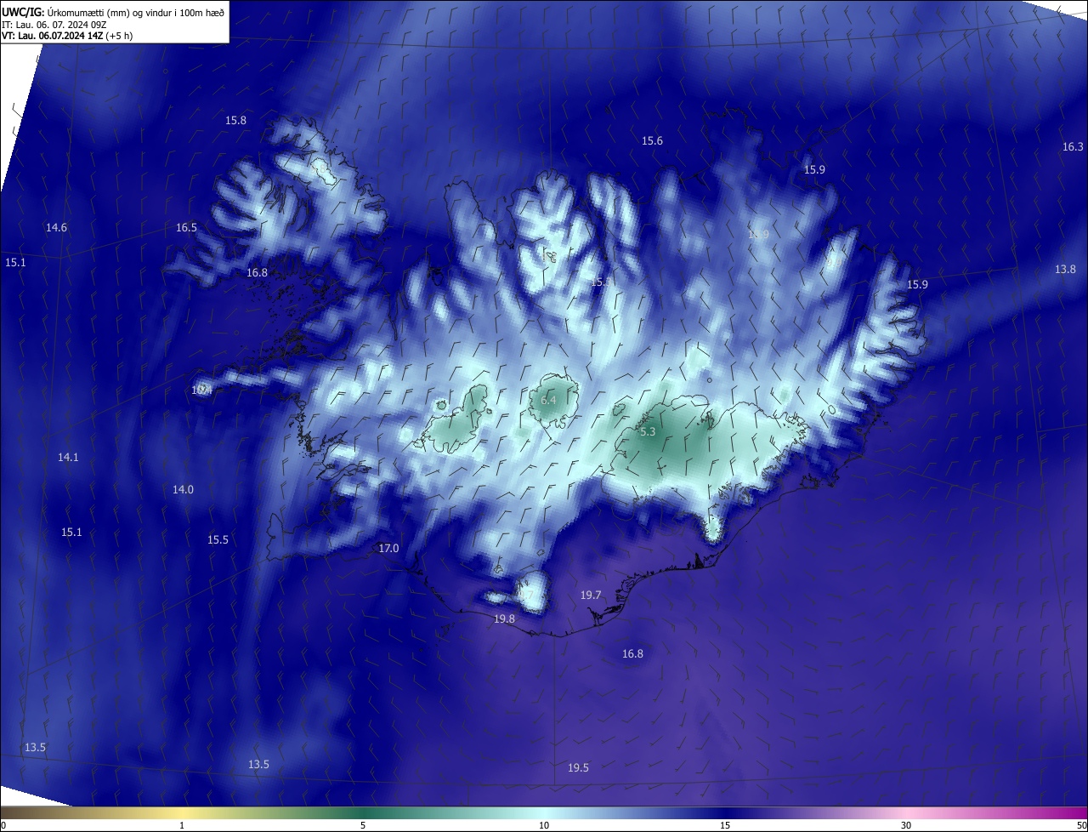Click the 15.3 value on the map
This screenshot has width=1088, height=832.
tap(600, 282)
